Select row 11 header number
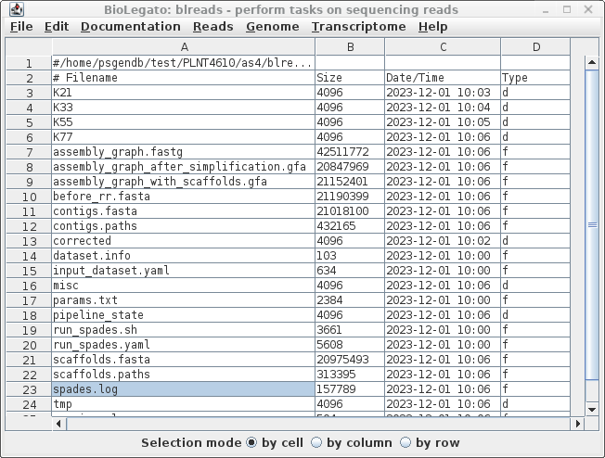 point(29,211)
